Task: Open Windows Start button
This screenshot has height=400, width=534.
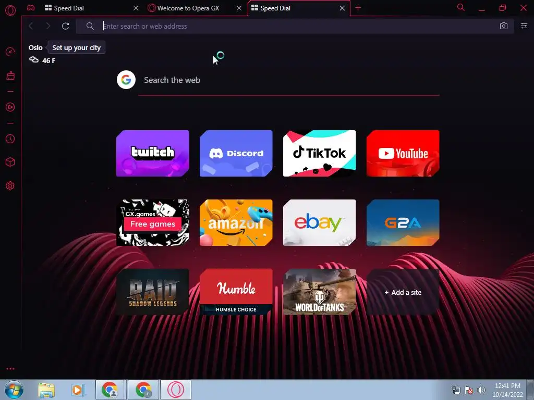Action: click(14, 390)
